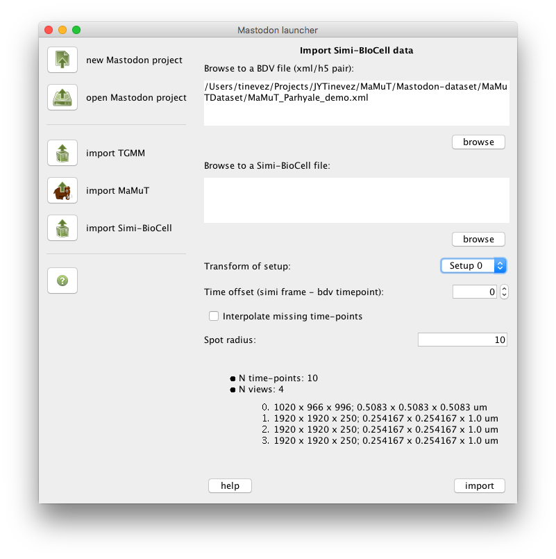Click view 3 dimensions line
This screenshot has width=556, height=559.
click(380, 440)
